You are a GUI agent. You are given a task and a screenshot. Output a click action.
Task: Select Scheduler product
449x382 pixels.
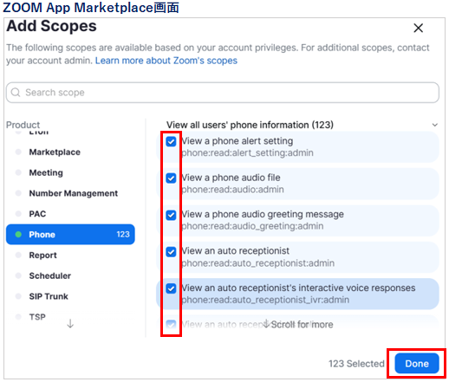point(50,275)
